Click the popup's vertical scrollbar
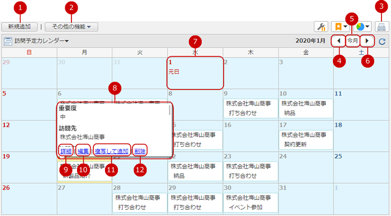 coord(170,110)
